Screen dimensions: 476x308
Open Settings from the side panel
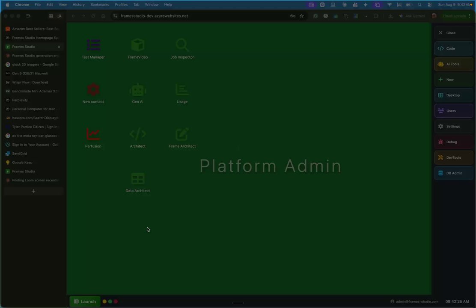[454, 126]
